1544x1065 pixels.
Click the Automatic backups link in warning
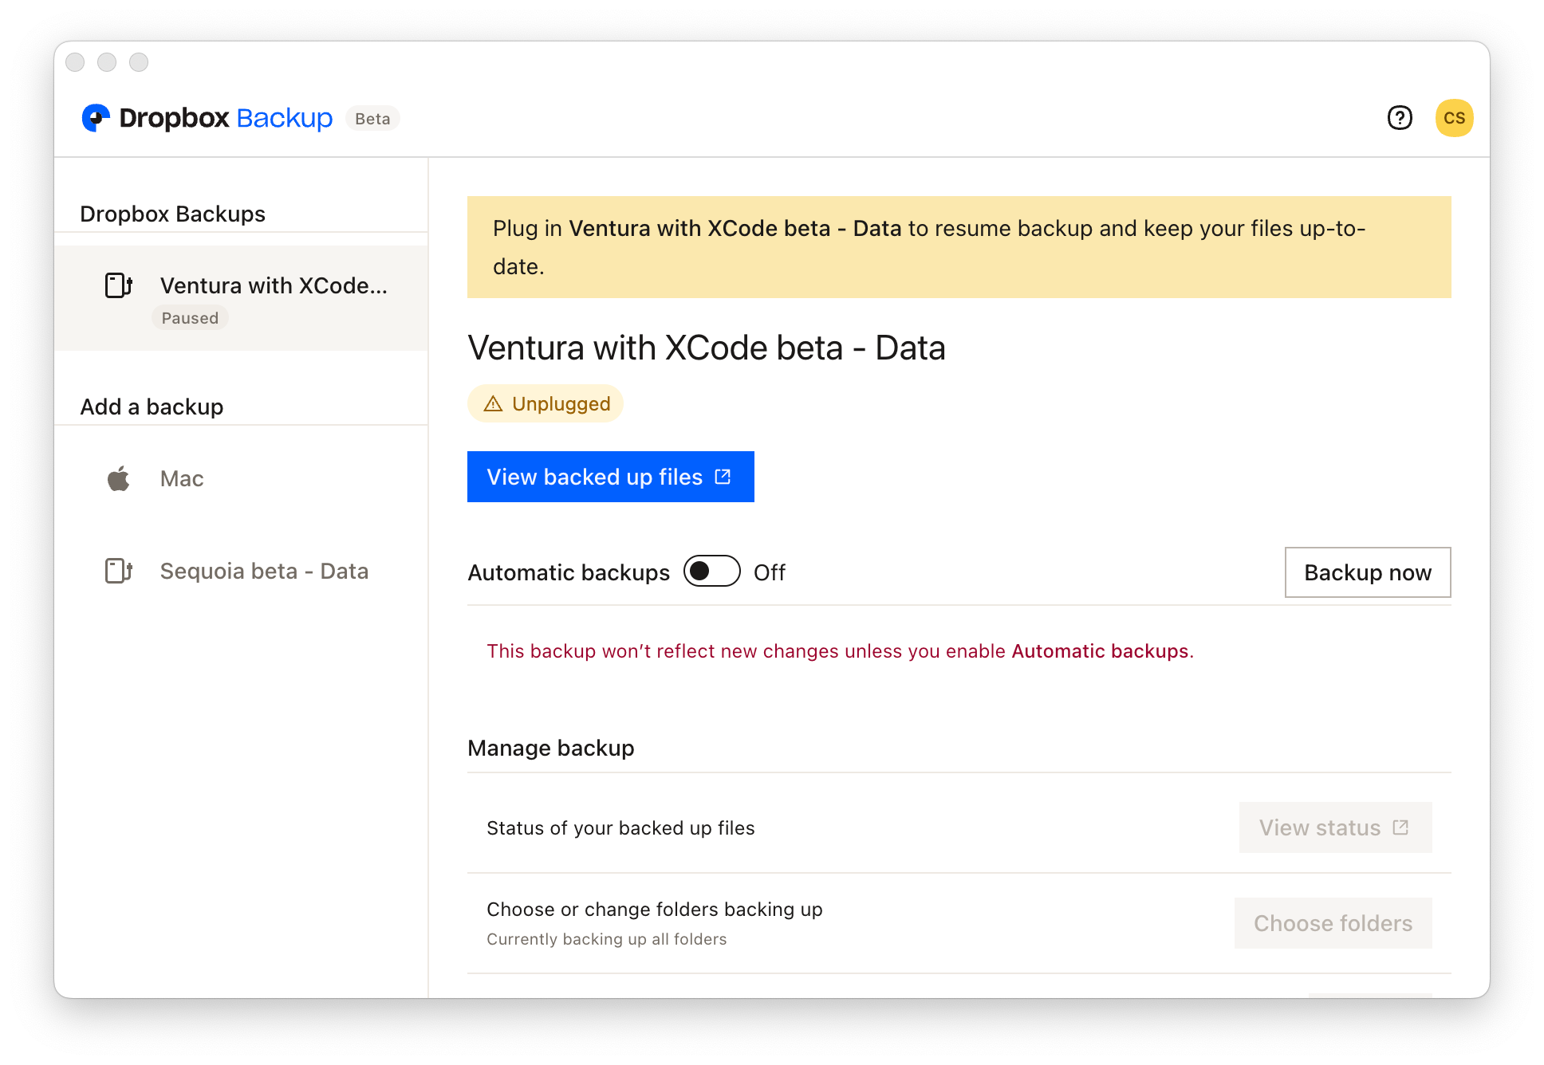coord(1100,651)
